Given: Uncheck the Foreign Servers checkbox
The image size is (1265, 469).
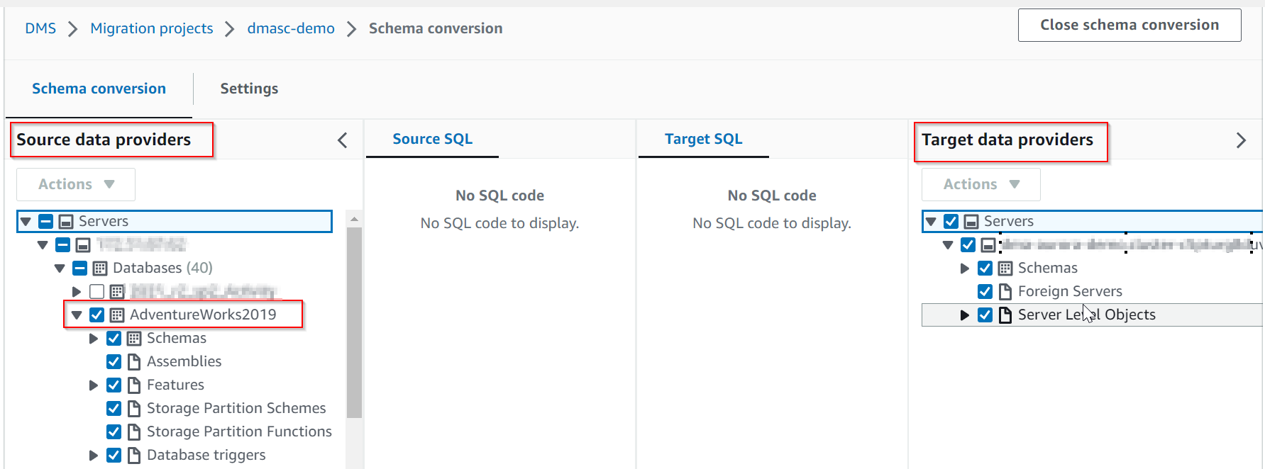Looking at the screenshot, I should [985, 292].
